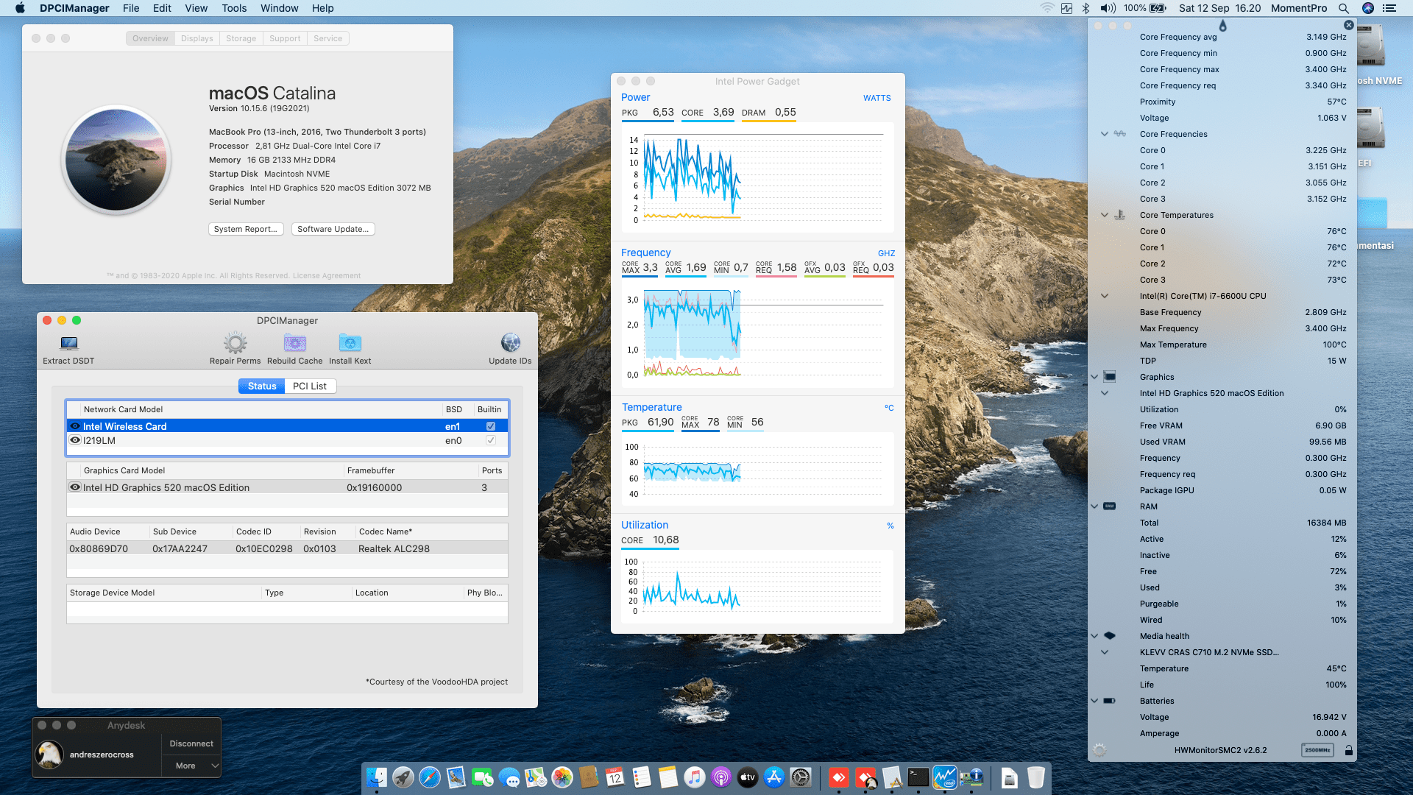Open Storage tab in About This Mac
This screenshot has height=795, width=1413.
(241, 38)
